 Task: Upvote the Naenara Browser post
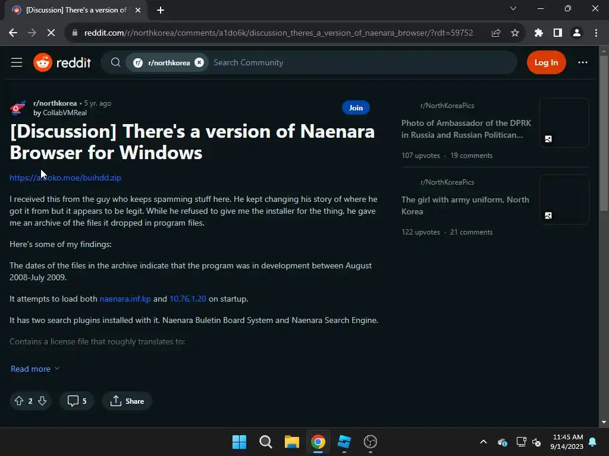point(19,401)
